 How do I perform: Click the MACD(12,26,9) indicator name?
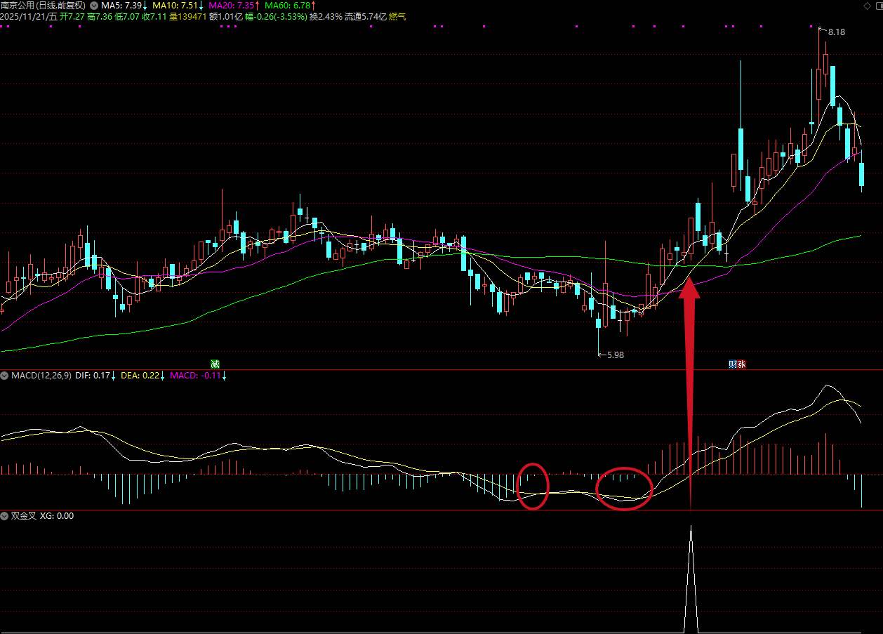click(x=41, y=376)
